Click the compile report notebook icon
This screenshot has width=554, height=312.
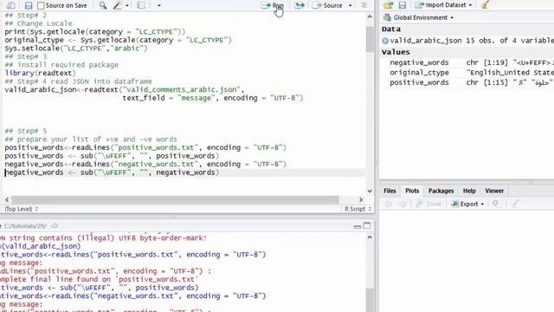click(141, 5)
